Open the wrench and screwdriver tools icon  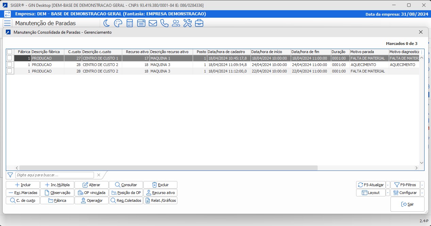[x=188, y=23]
